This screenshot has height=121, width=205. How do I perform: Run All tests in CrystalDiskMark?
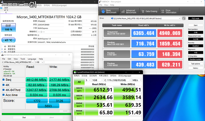pos(79,82)
